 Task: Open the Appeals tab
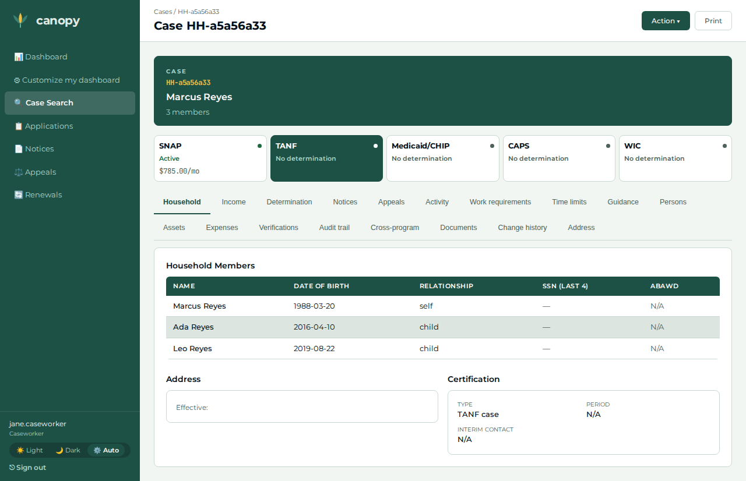point(391,202)
